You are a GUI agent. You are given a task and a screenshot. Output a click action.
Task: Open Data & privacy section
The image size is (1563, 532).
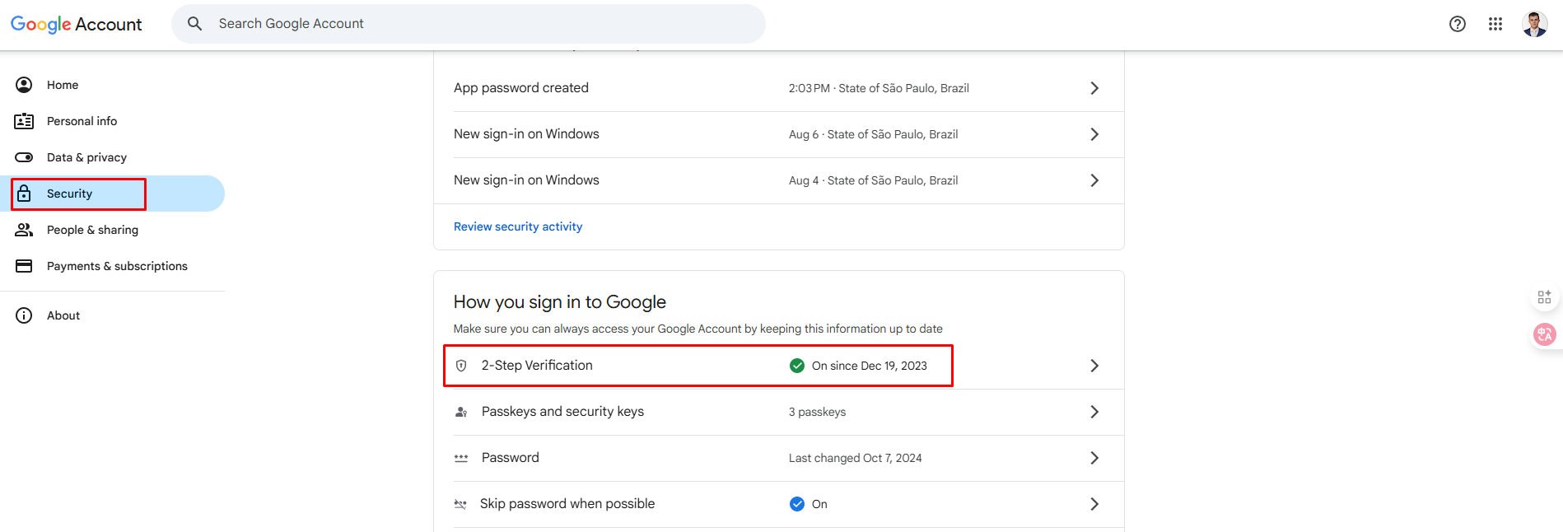point(112,157)
